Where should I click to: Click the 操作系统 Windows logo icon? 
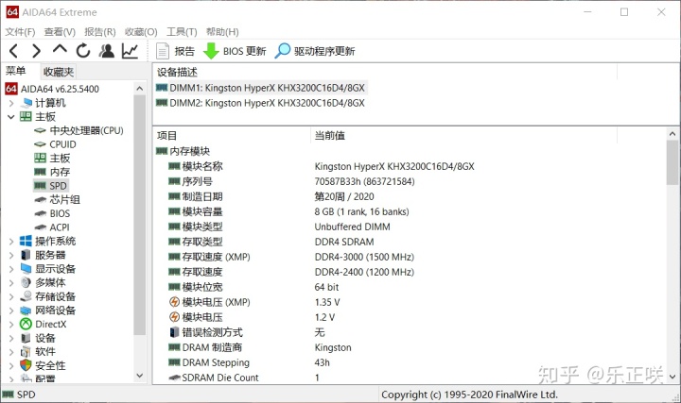pos(26,242)
